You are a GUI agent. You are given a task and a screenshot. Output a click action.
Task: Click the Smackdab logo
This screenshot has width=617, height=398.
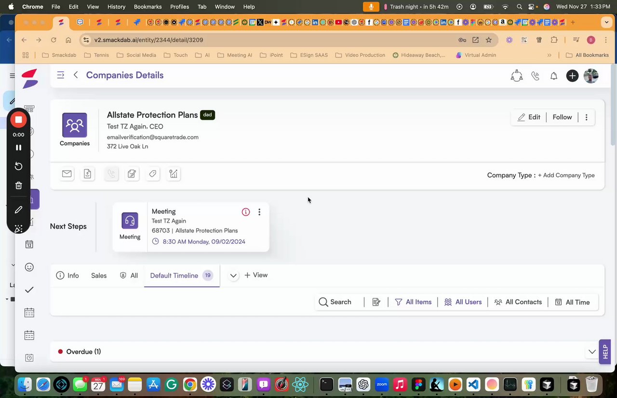pyautogui.click(x=29, y=78)
